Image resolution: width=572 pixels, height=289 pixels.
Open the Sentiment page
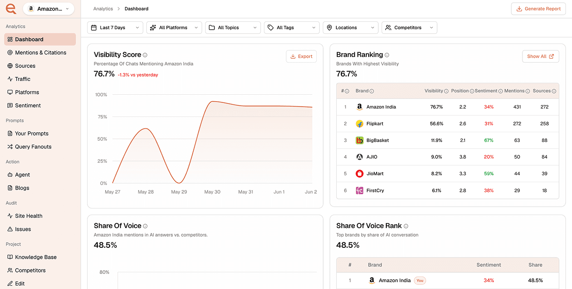click(40, 105)
